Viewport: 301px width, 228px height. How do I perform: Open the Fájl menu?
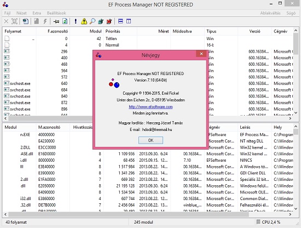[x=7, y=13]
